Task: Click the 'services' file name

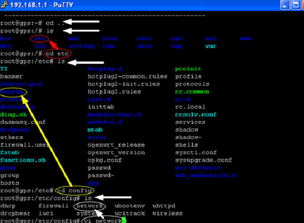Action: (190, 122)
